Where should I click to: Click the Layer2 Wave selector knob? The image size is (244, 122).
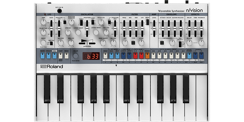pyautogui.click(x=96, y=32)
